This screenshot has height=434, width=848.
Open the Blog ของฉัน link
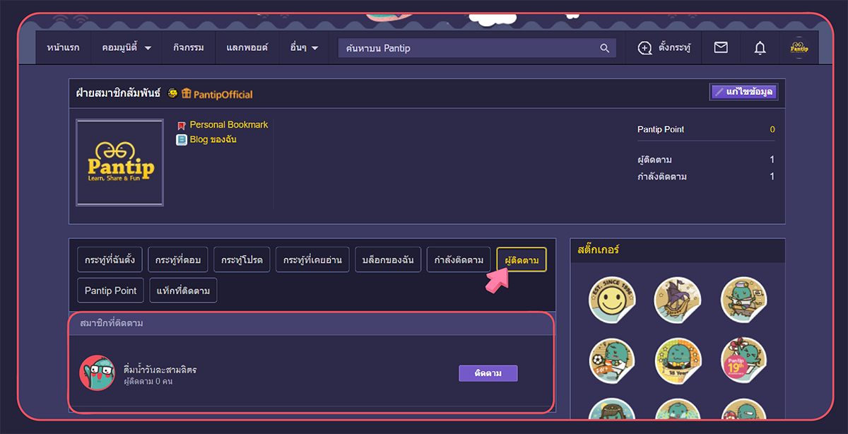(x=213, y=139)
